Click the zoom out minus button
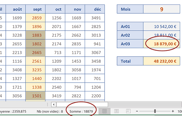This screenshot has height=116, width=182. click(x=137, y=111)
